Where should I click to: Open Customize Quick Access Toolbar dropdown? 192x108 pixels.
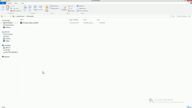point(9,1)
